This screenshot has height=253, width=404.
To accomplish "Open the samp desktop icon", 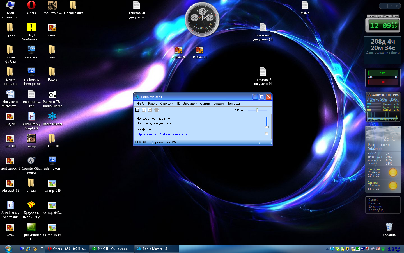I will [x=31, y=141].
